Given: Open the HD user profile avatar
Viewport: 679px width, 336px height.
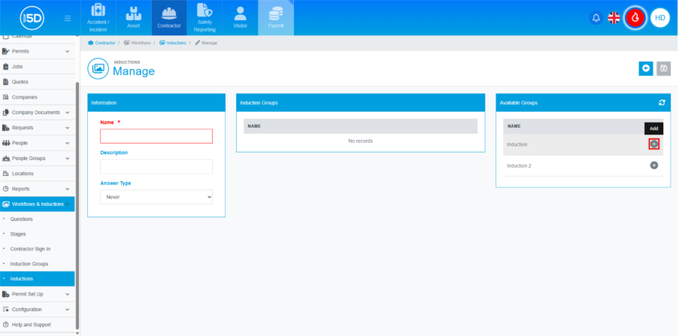Looking at the screenshot, I should [659, 17].
